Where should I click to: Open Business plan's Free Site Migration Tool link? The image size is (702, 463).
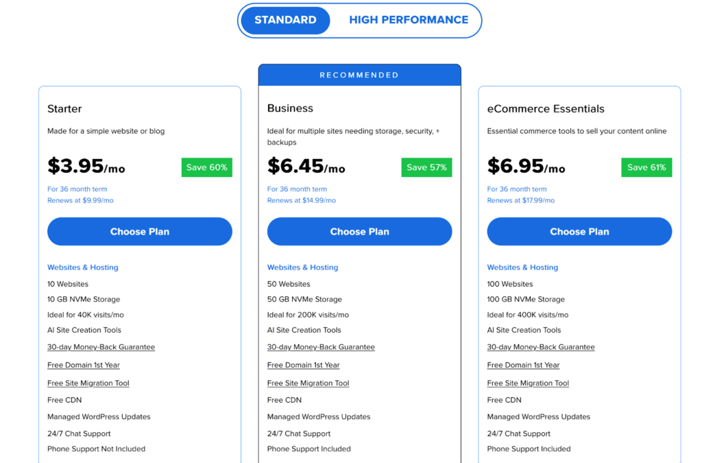pos(308,383)
